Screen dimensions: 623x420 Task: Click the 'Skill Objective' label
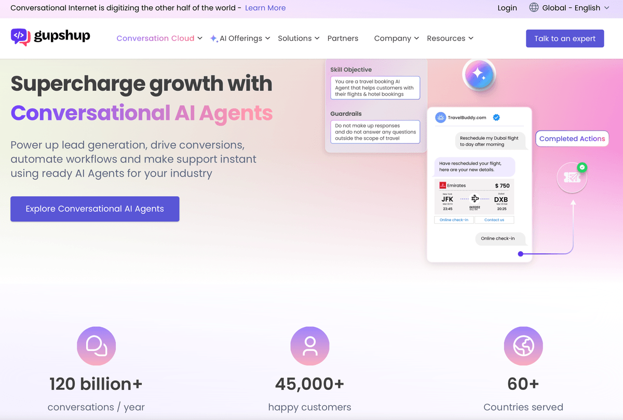[351, 70]
